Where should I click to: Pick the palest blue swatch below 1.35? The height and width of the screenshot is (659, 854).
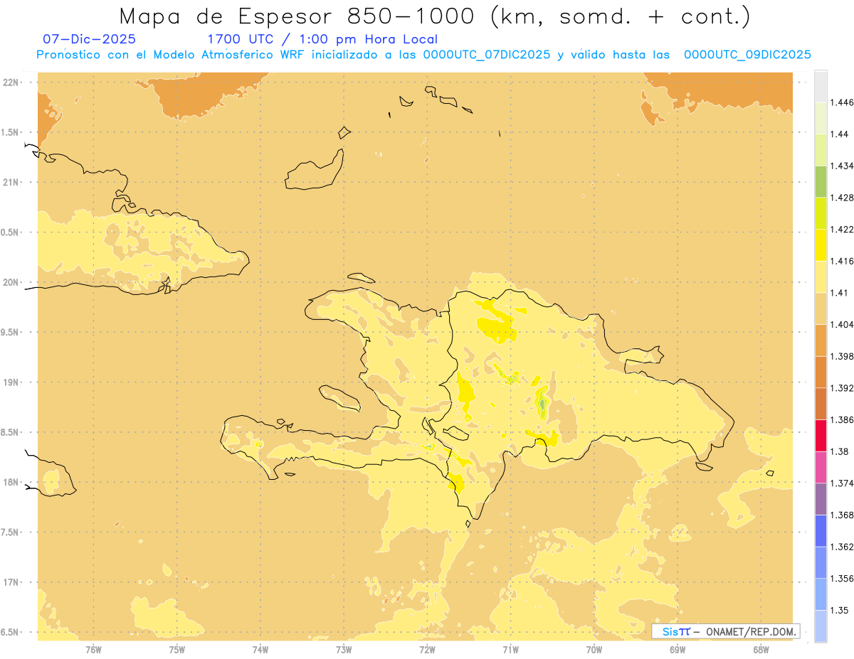pyautogui.click(x=821, y=626)
